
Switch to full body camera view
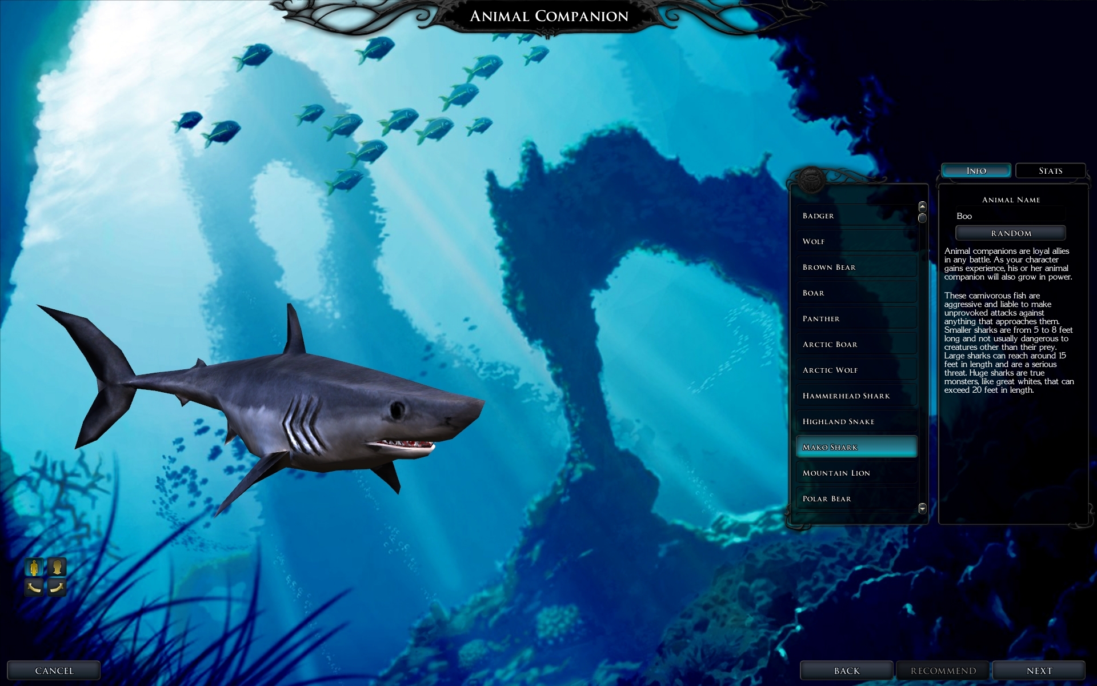pos(34,567)
